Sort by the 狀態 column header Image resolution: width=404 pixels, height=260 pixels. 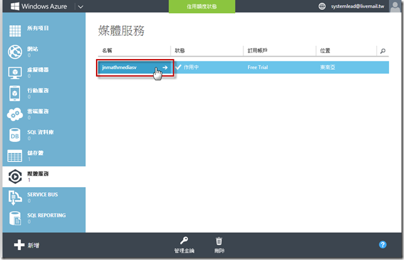pos(179,50)
